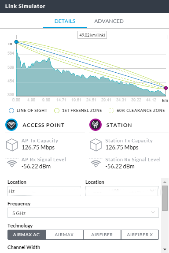
Task: Click the Station Rx Signal Level wifi icon
Action: (x=96, y=163)
